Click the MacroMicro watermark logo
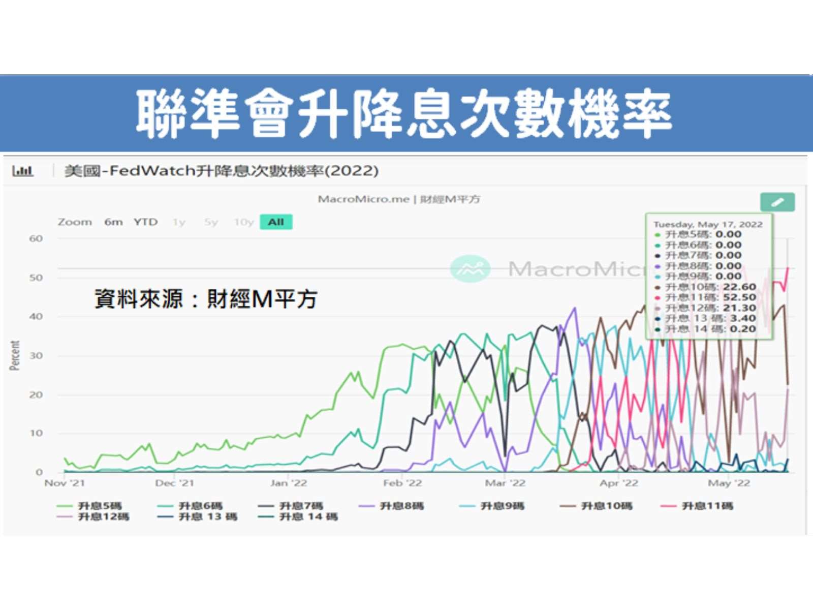This screenshot has height=610, width=813. pyautogui.click(x=471, y=268)
